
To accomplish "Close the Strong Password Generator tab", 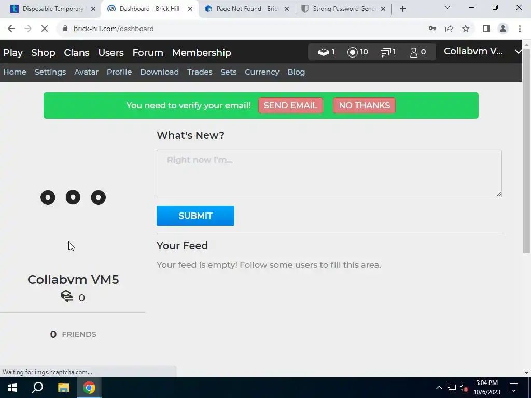I will point(383,9).
